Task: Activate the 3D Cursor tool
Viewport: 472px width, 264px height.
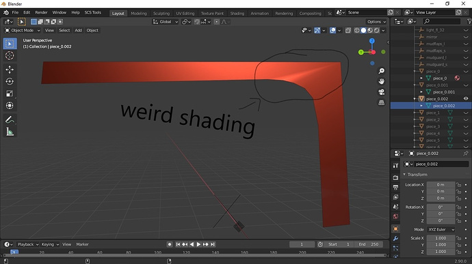Action: (x=10, y=55)
